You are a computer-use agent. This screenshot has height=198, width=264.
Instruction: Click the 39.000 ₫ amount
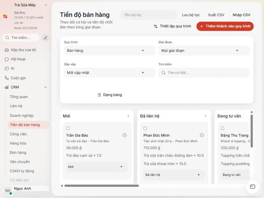coord(74,148)
